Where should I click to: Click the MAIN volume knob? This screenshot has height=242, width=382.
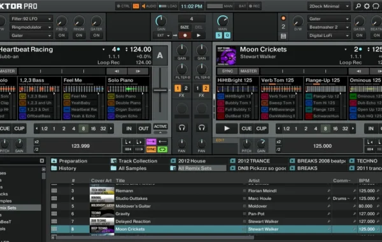(x=222, y=22)
